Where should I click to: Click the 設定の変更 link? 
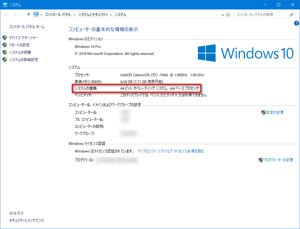(275, 113)
